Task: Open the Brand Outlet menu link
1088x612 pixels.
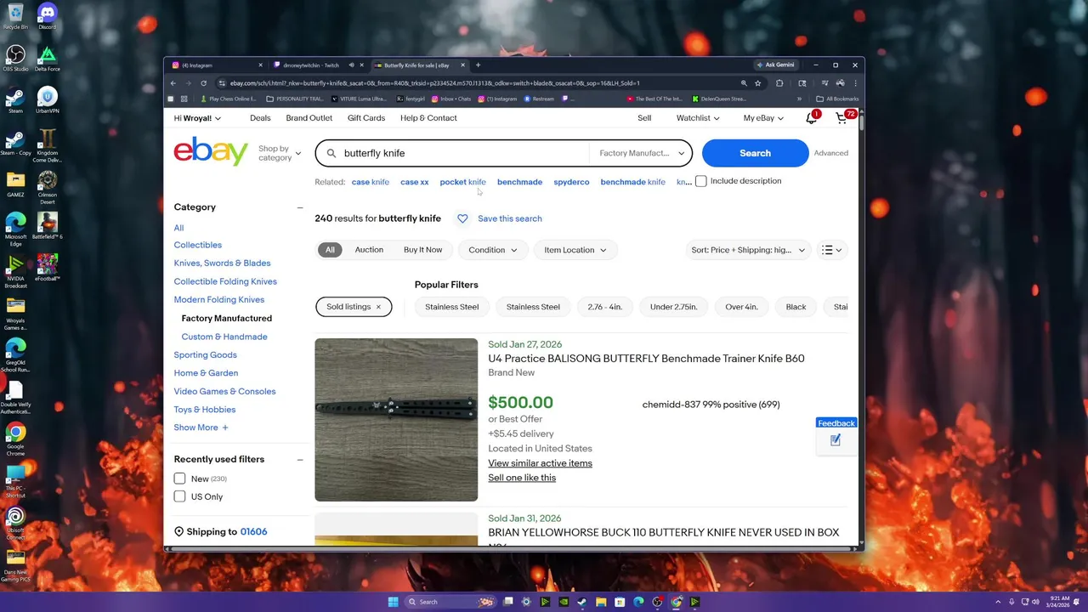Action: [309, 118]
